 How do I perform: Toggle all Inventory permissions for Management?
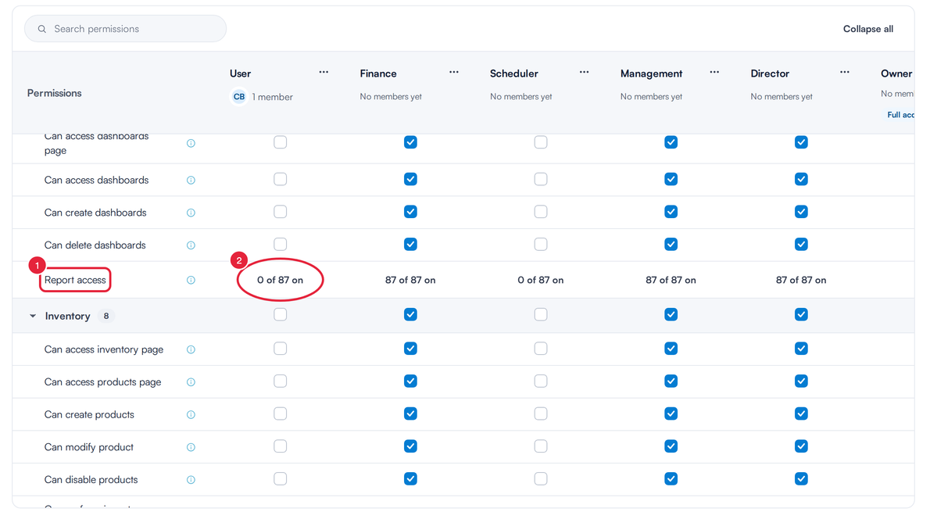[671, 314]
